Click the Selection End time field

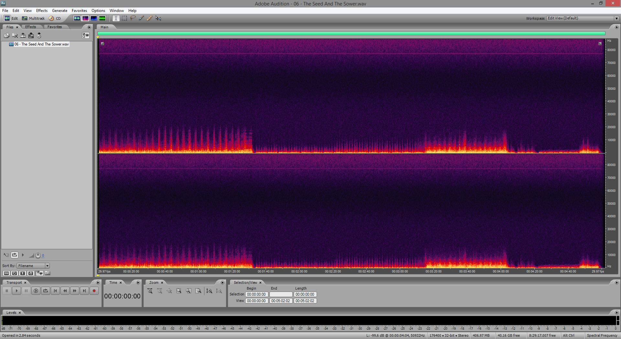coord(281,294)
